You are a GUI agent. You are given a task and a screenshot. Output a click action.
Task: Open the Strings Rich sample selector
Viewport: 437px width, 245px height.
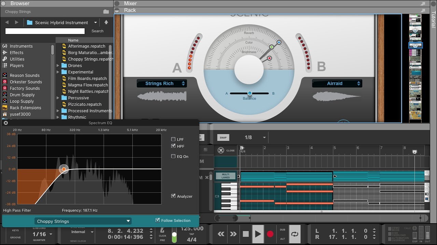[162, 83]
